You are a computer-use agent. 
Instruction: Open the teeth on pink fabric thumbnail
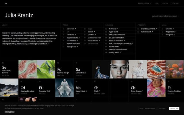(156, 69)
